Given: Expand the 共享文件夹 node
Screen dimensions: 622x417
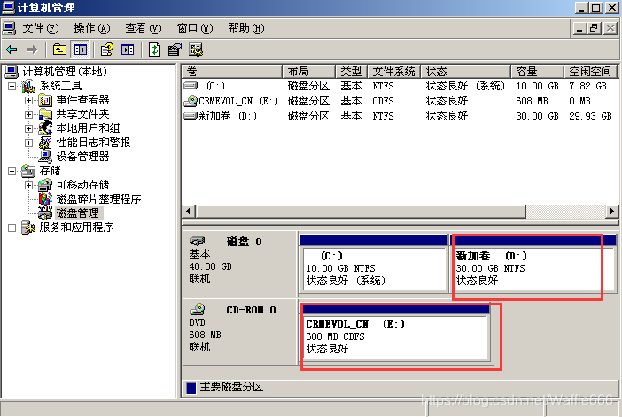Looking at the screenshot, I should click(28, 114).
